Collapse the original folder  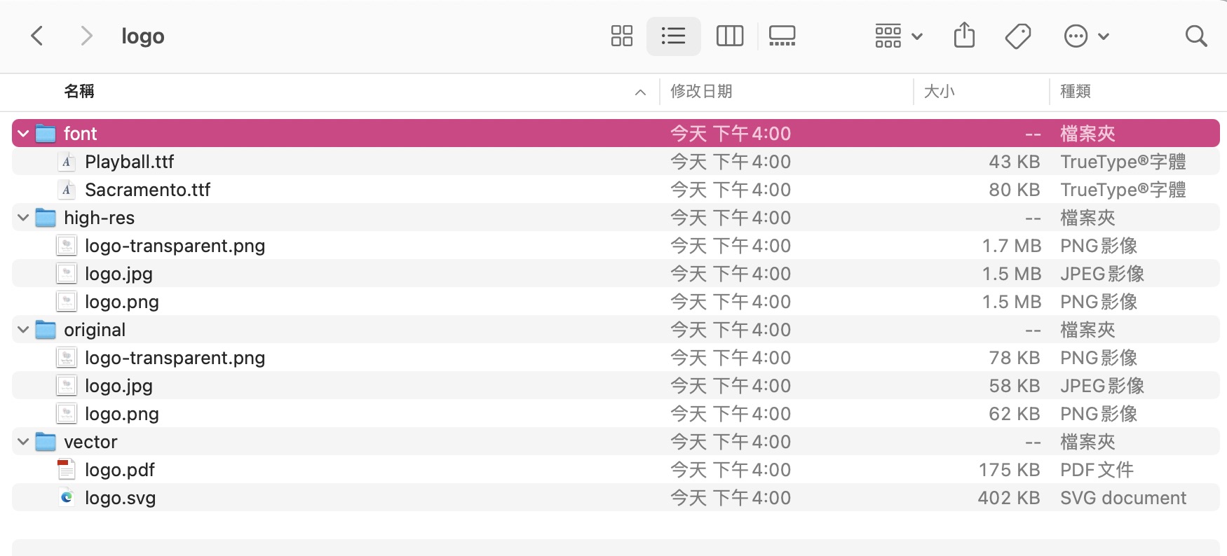click(x=23, y=329)
